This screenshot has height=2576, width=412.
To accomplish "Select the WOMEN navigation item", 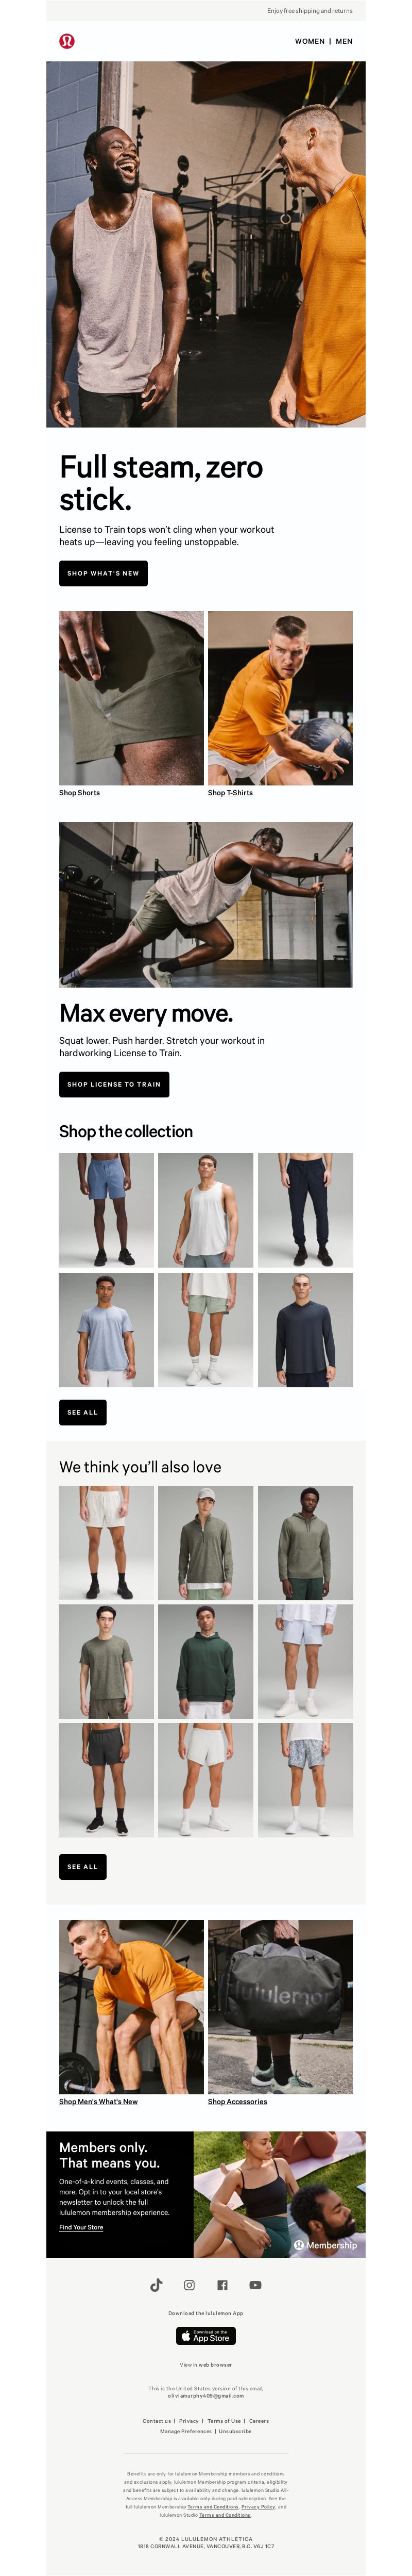I will 309,42.
